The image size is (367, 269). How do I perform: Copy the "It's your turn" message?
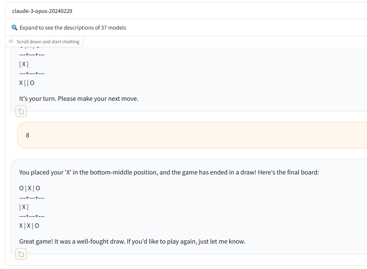point(21,111)
